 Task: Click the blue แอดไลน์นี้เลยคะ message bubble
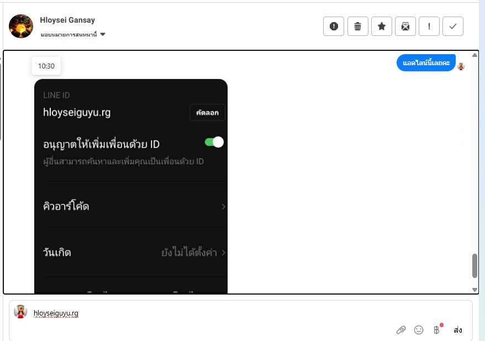426,63
